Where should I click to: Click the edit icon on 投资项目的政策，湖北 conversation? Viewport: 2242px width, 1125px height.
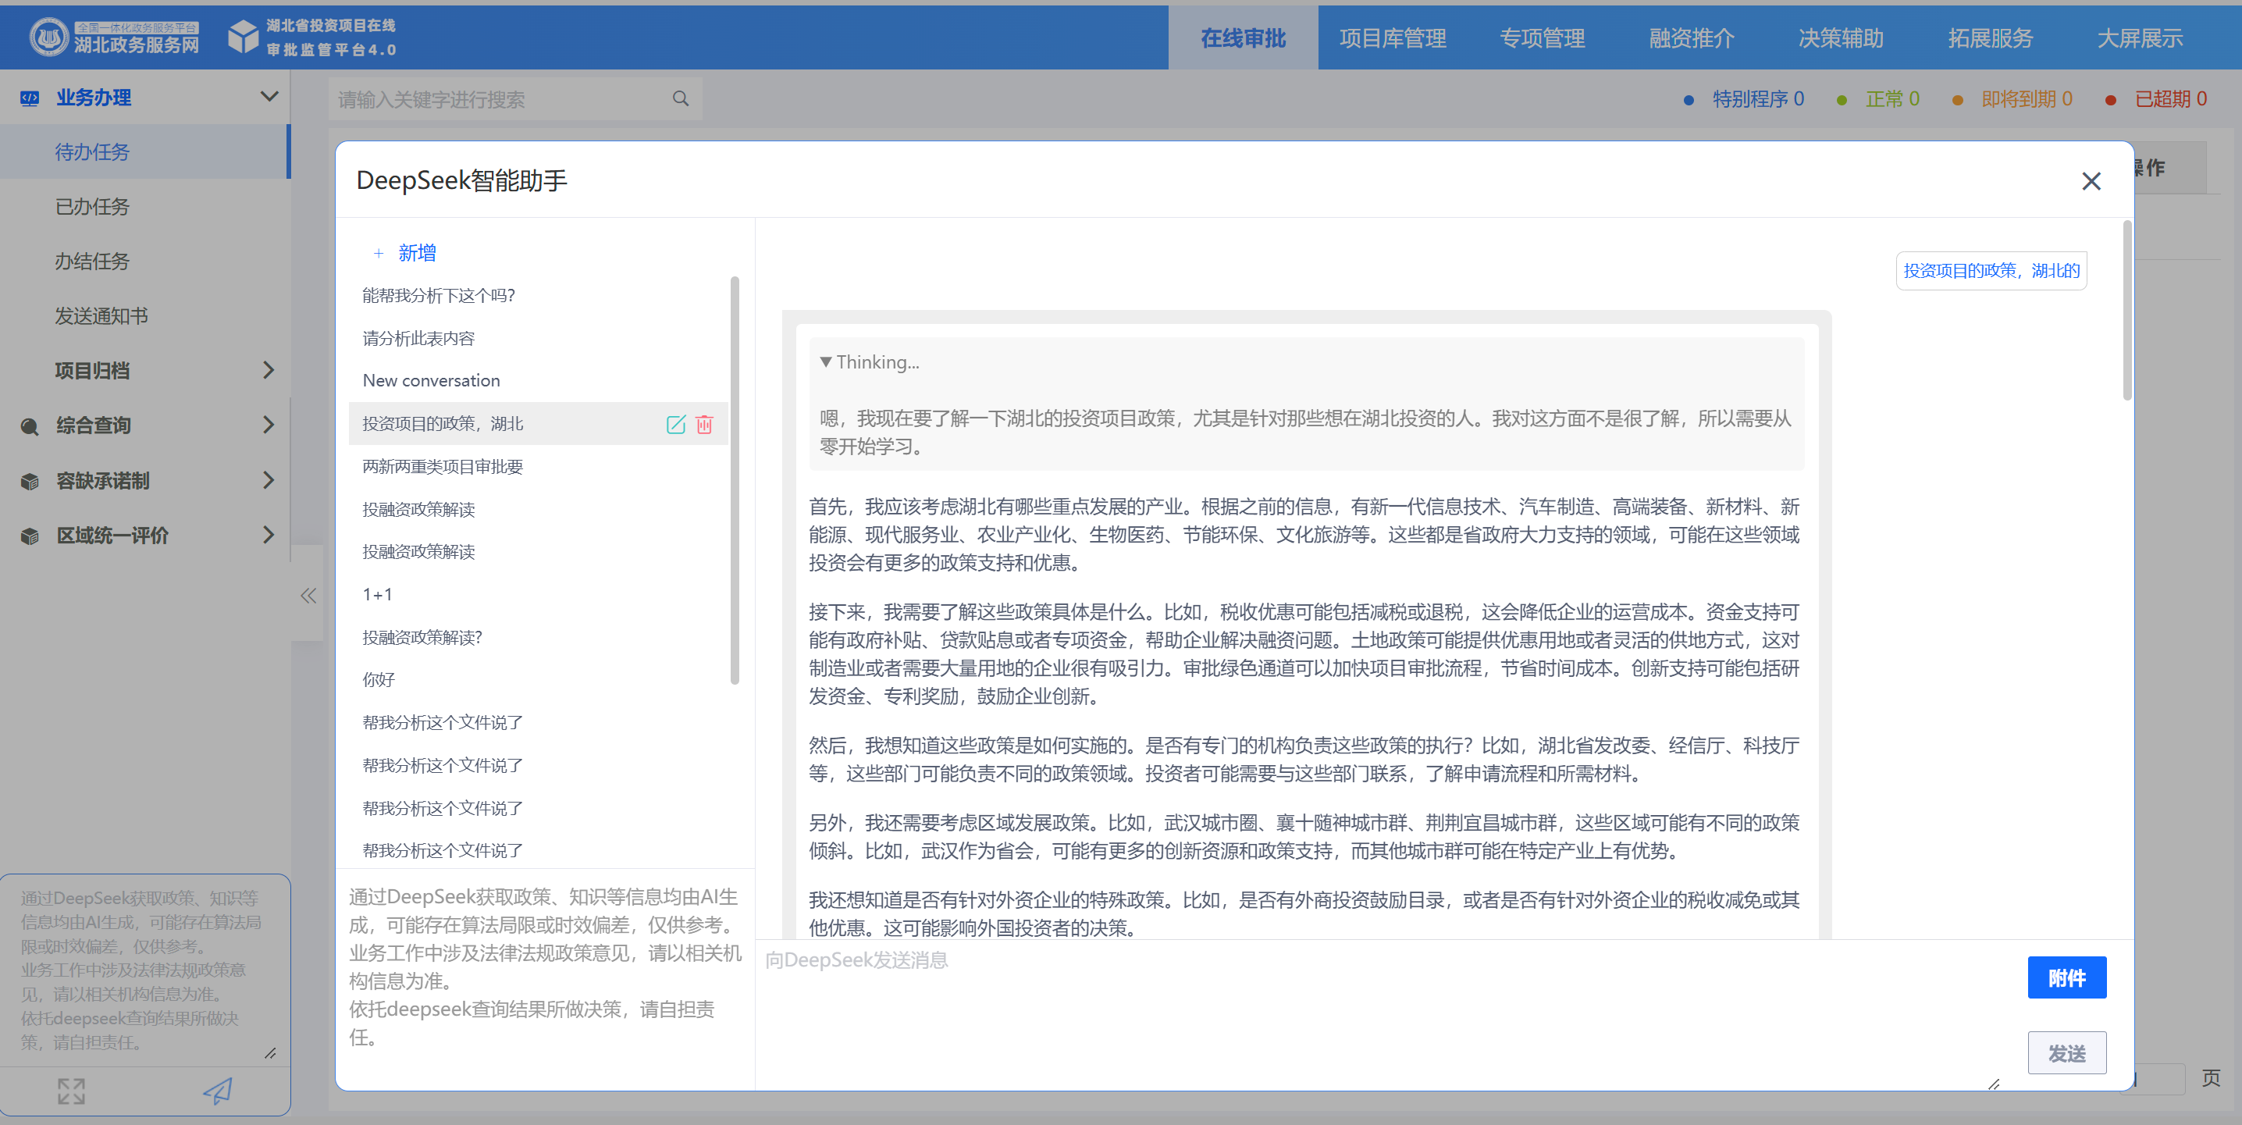pyautogui.click(x=675, y=424)
